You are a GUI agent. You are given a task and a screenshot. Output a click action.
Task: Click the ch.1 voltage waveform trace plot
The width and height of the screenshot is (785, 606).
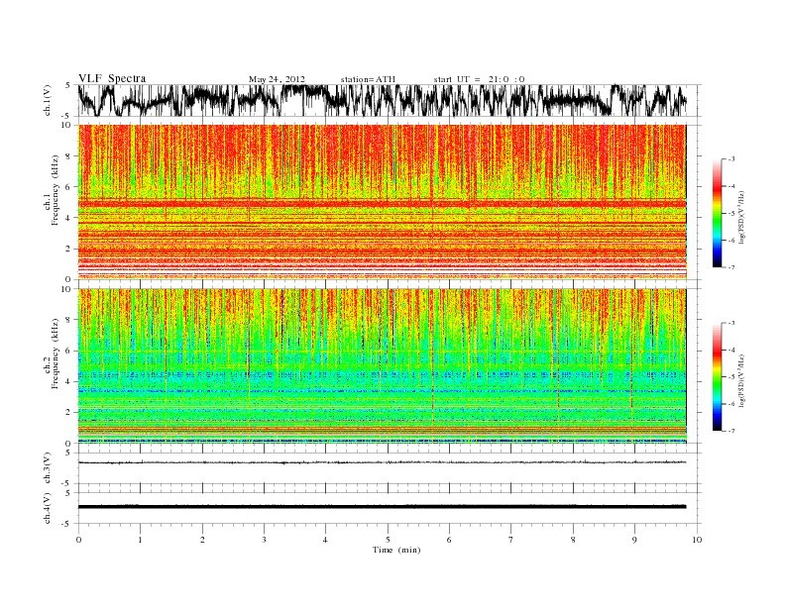click(382, 100)
